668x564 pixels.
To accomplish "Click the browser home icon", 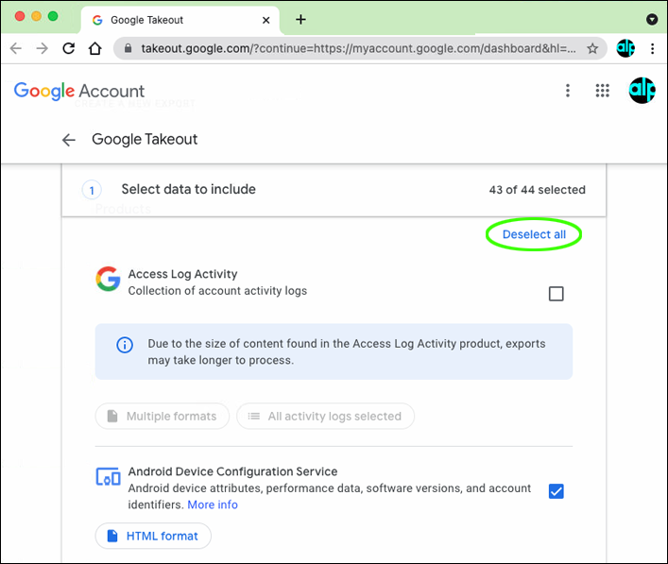I will (x=94, y=48).
